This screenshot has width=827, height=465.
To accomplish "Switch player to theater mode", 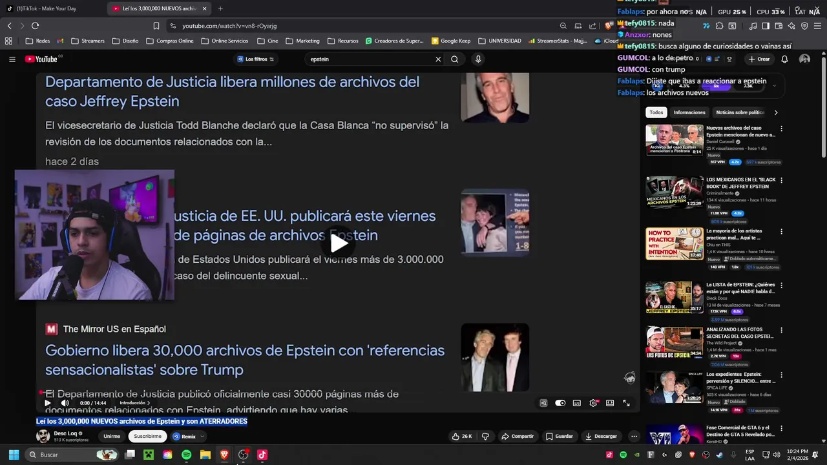I will tap(610, 403).
